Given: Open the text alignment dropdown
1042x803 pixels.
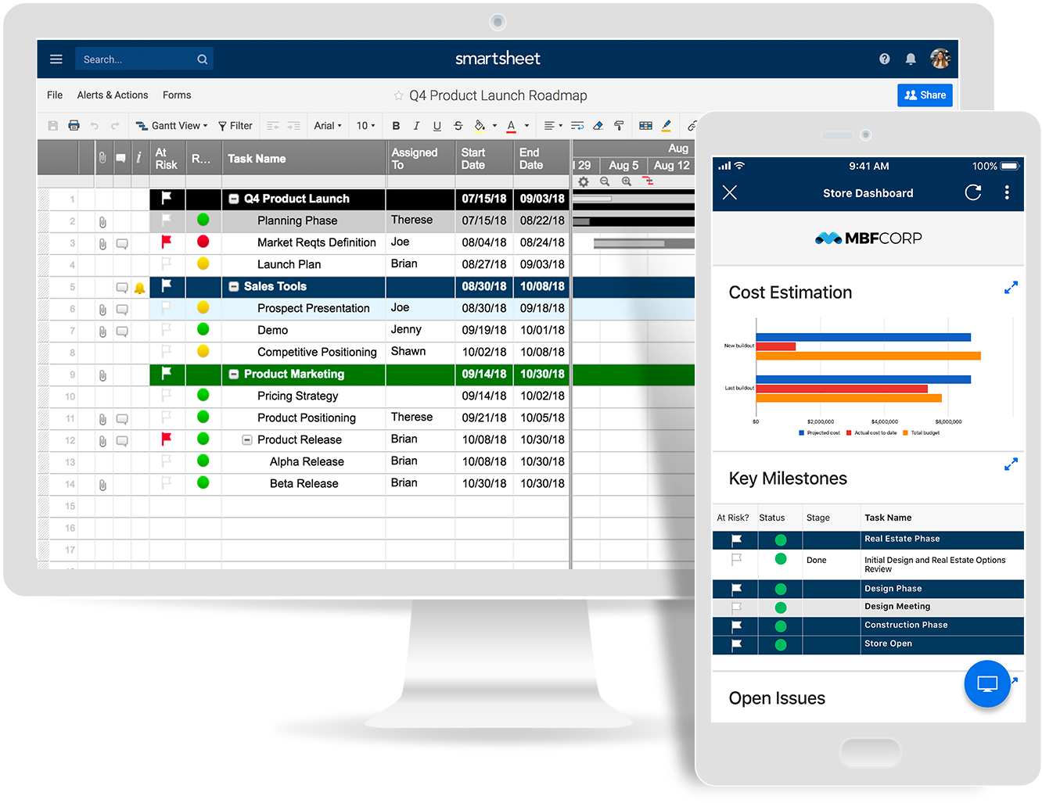Looking at the screenshot, I should [553, 126].
